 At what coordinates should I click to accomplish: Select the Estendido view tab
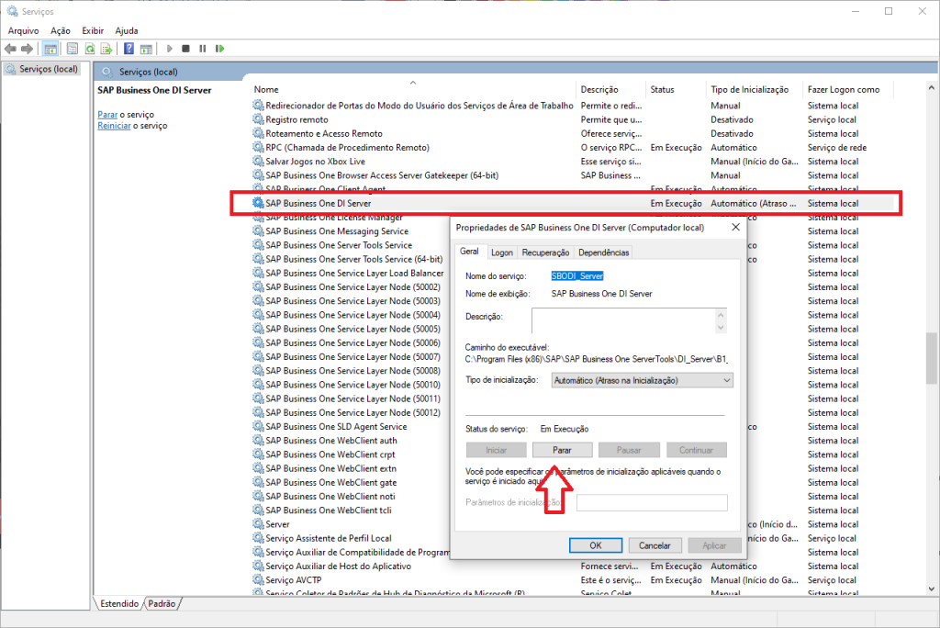tap(119, 603)
